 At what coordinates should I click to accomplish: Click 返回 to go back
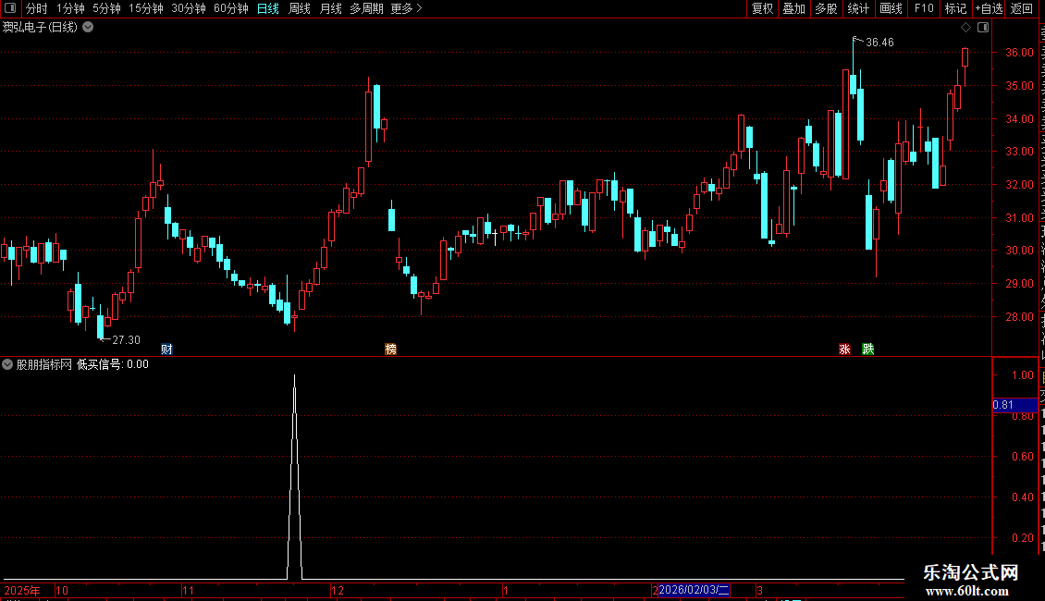(1021, 8)
